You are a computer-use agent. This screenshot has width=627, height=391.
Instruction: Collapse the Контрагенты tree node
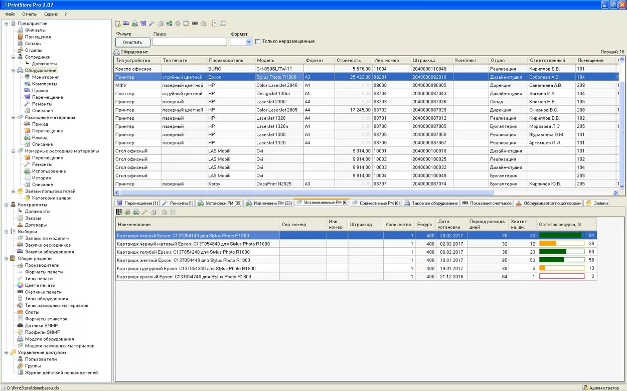[x=6, y=205]
